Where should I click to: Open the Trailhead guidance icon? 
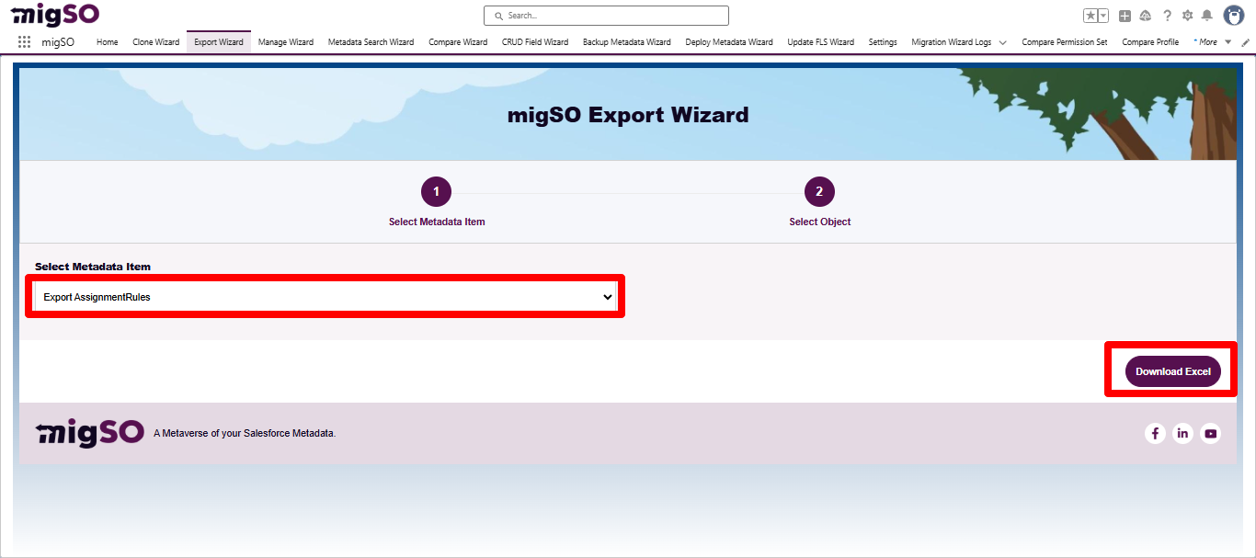pyautogui.click(x=1146, y=16)
